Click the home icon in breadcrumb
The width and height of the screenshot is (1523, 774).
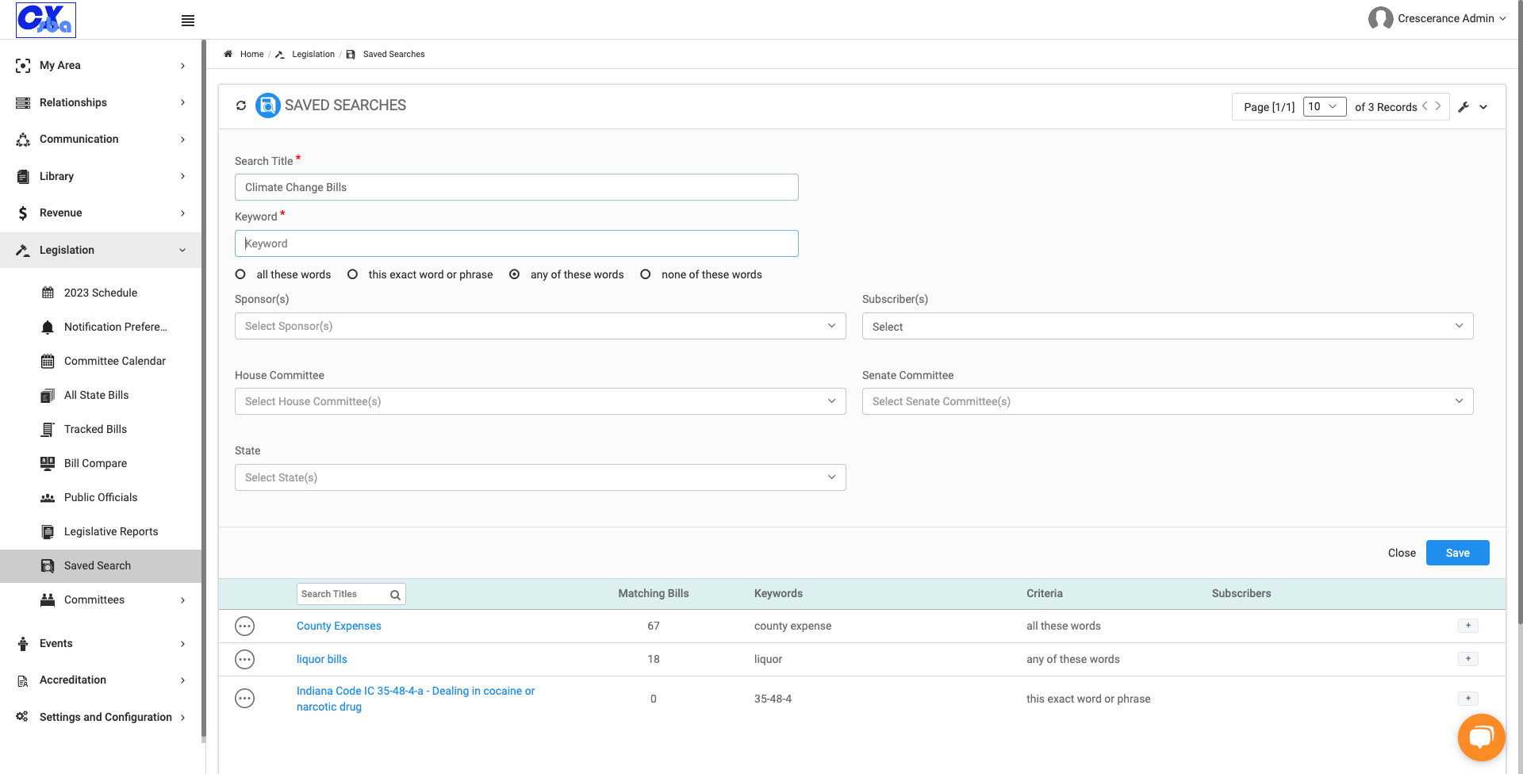[228, 54]
